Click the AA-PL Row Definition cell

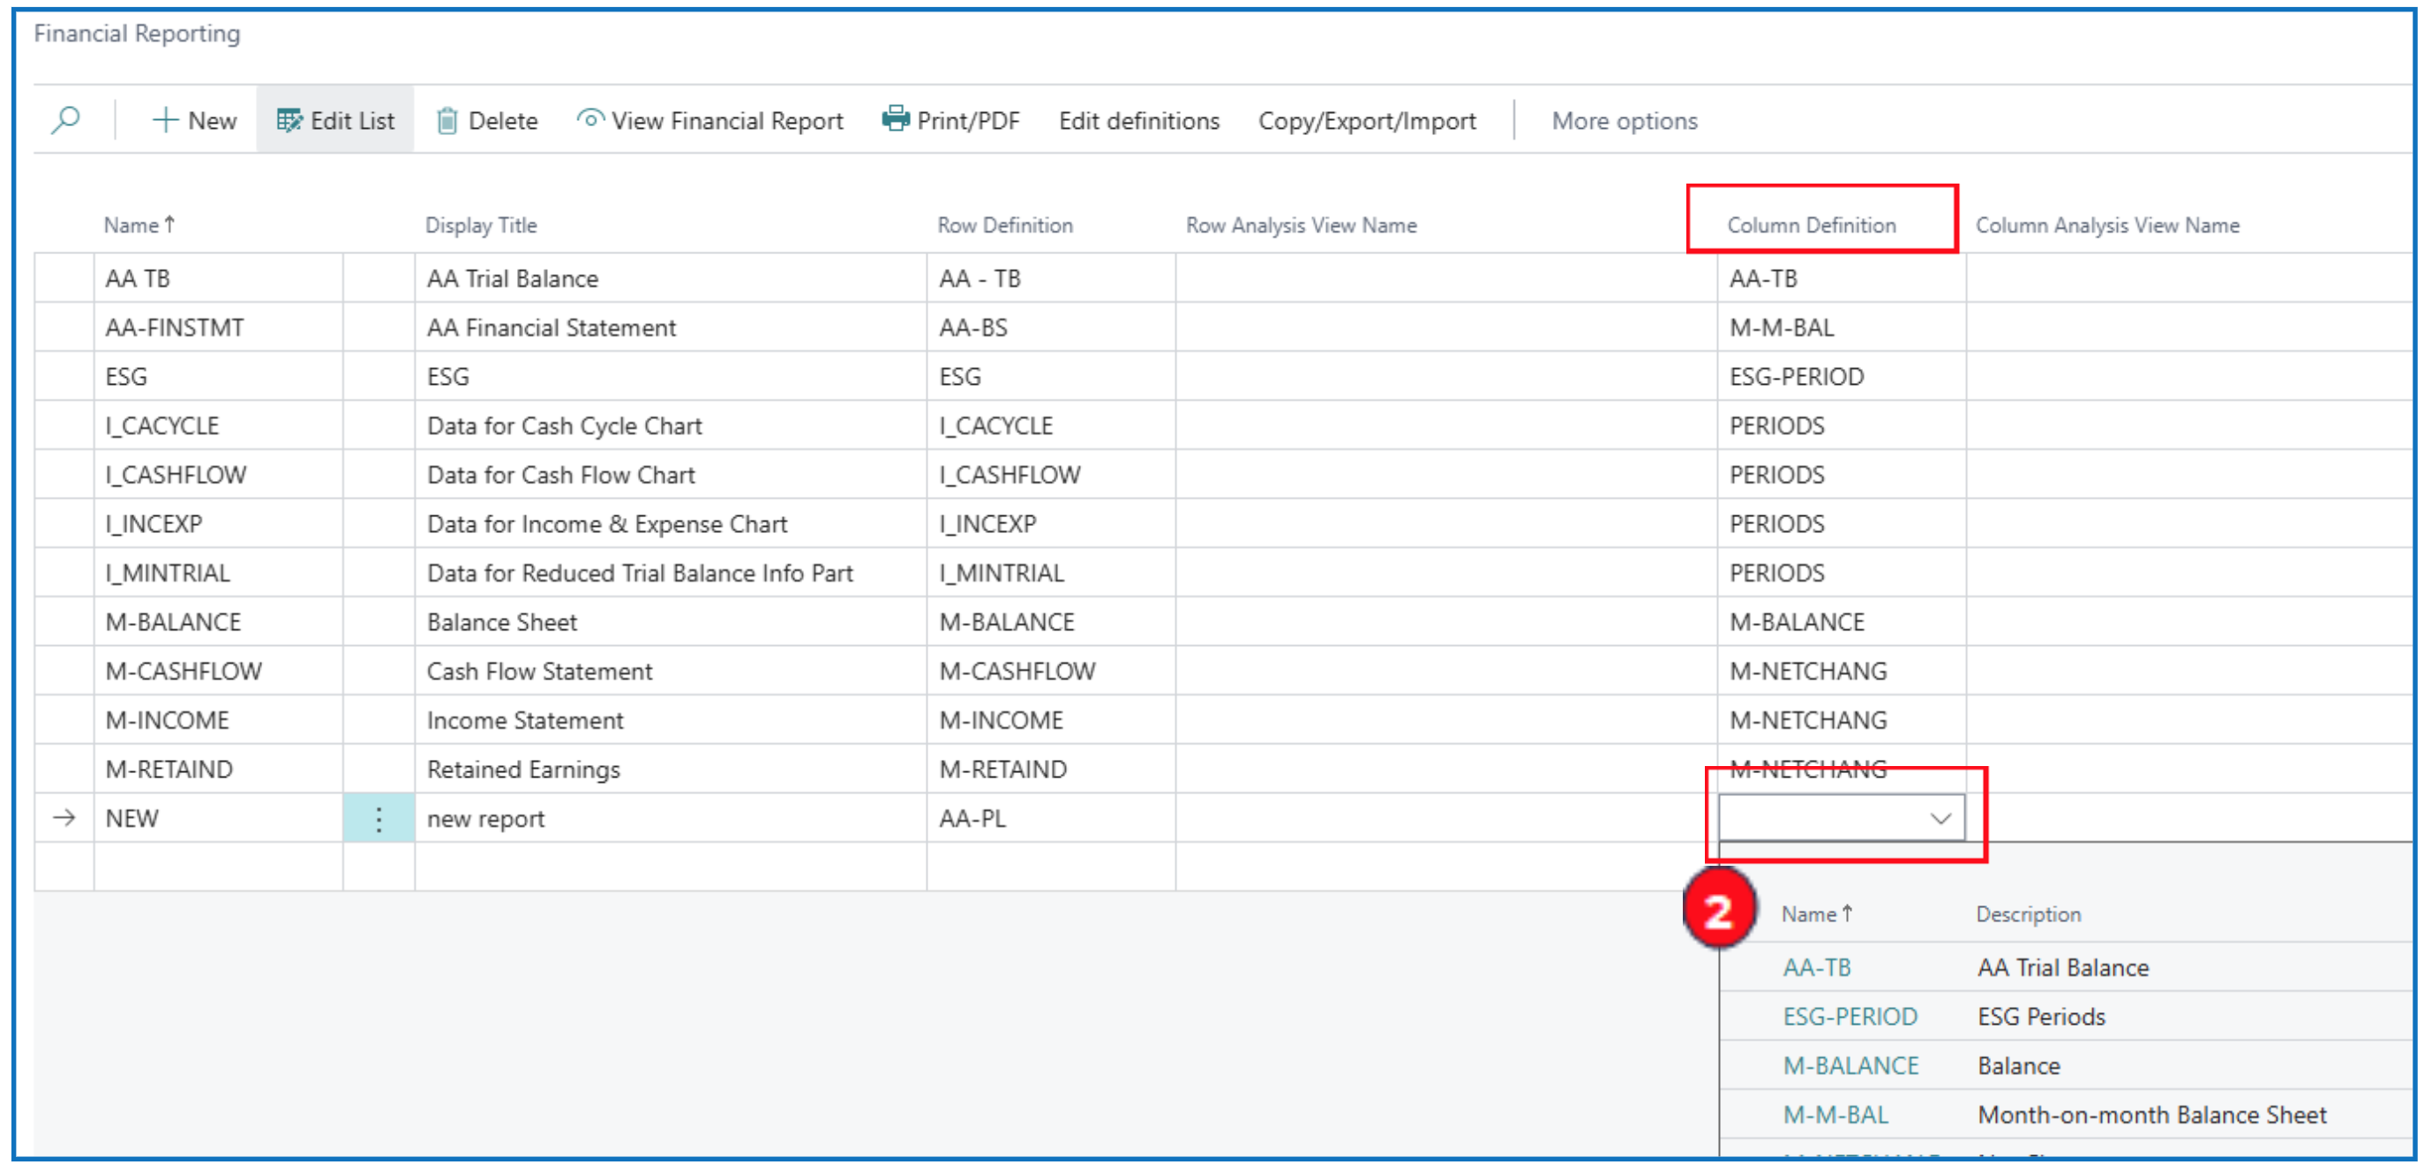tap(972, 819)
